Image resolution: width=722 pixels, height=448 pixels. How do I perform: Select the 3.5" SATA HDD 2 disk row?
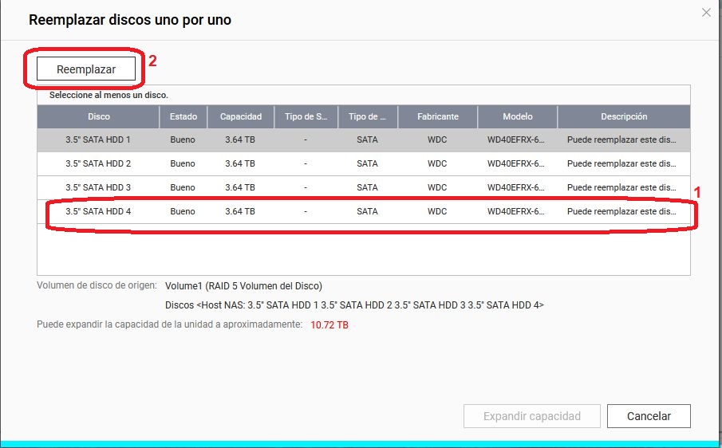click(98, 164)
